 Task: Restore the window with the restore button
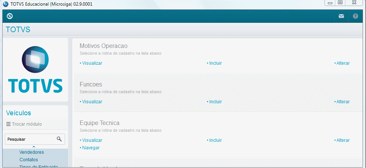tap(340, 3)
